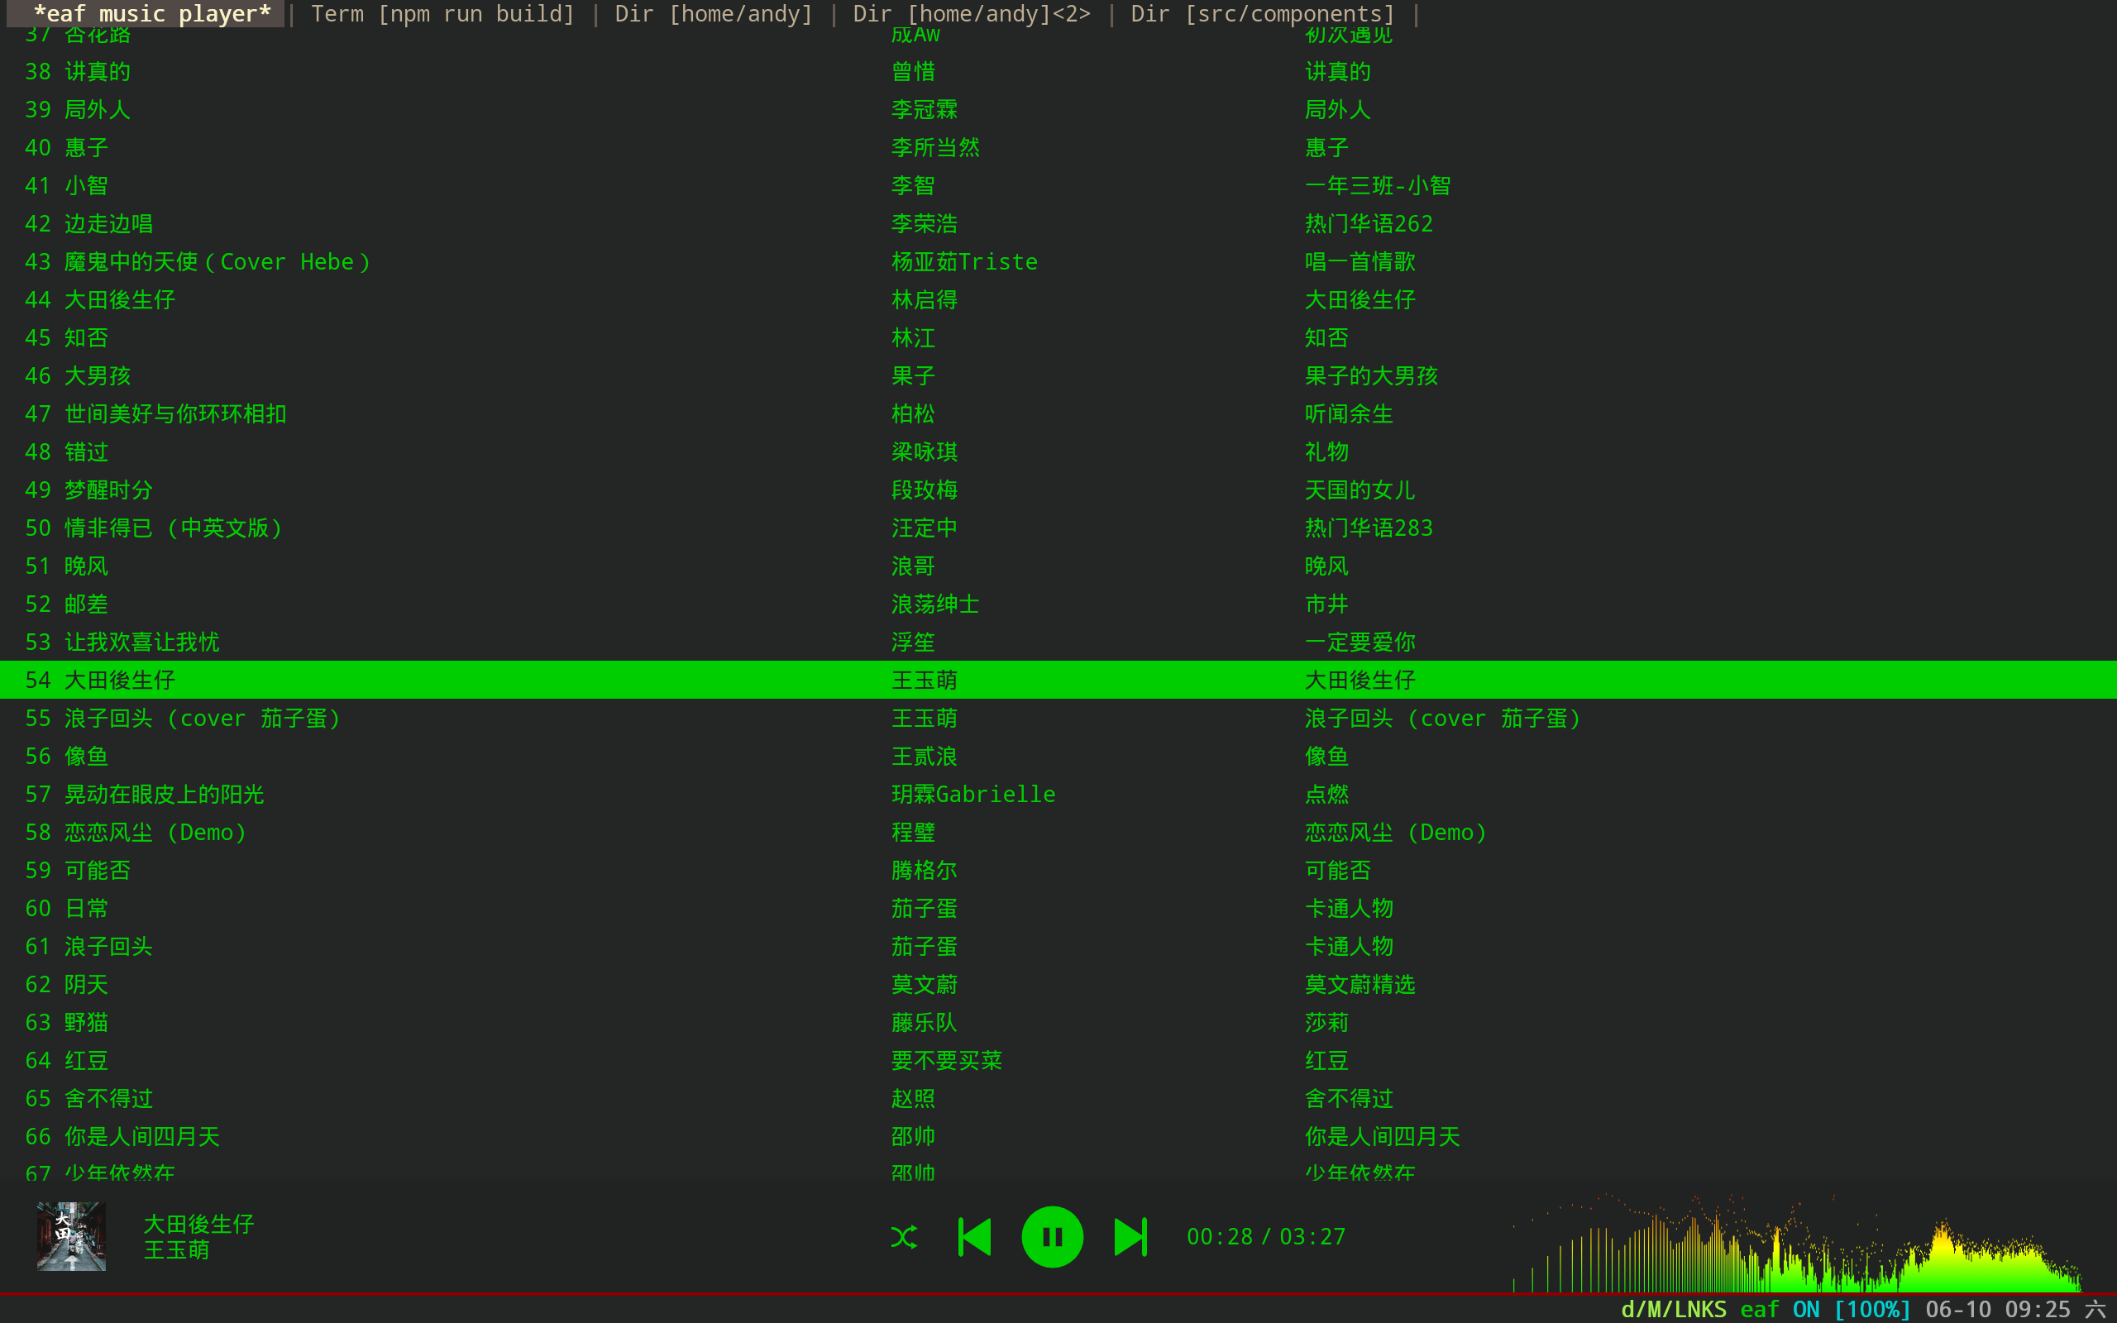Skip to the previous track
This screenshot has height=1323, width=2117.
[x=976, y=1237]
